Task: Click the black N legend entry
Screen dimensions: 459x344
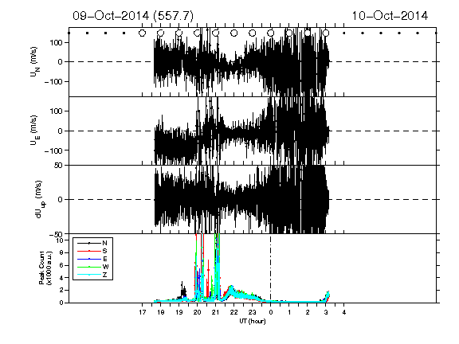Action: 92,243
